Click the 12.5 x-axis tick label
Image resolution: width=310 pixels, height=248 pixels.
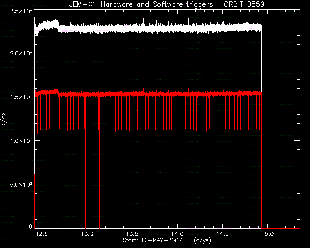click(x=42, y=234)
